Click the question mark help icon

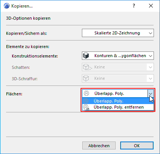tap(134, 6)
